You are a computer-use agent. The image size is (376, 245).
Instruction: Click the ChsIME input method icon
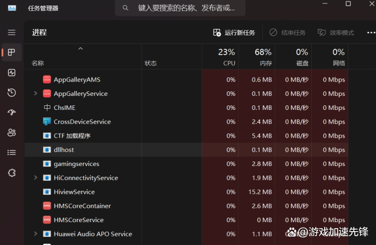pyautogui.click(x=47, y=107)
